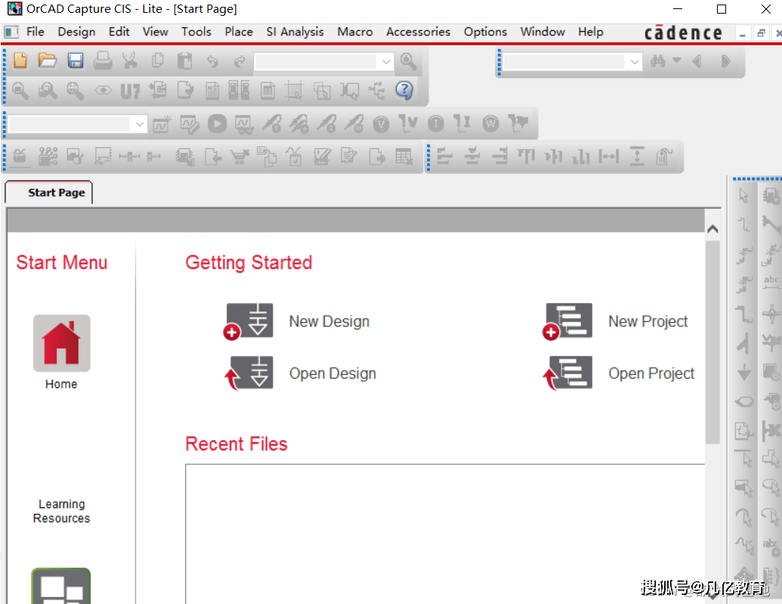
Task: Select the Start Page tab
Action: click(49, 193)
